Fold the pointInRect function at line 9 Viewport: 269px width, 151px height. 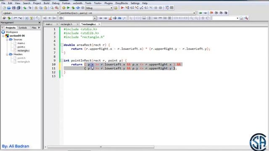[62, 60]
